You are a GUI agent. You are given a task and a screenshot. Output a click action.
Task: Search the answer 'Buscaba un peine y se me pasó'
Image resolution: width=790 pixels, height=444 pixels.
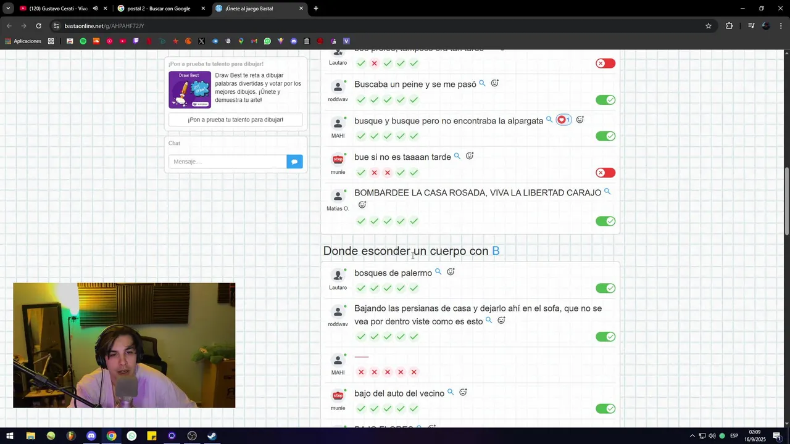pos(483,83)
